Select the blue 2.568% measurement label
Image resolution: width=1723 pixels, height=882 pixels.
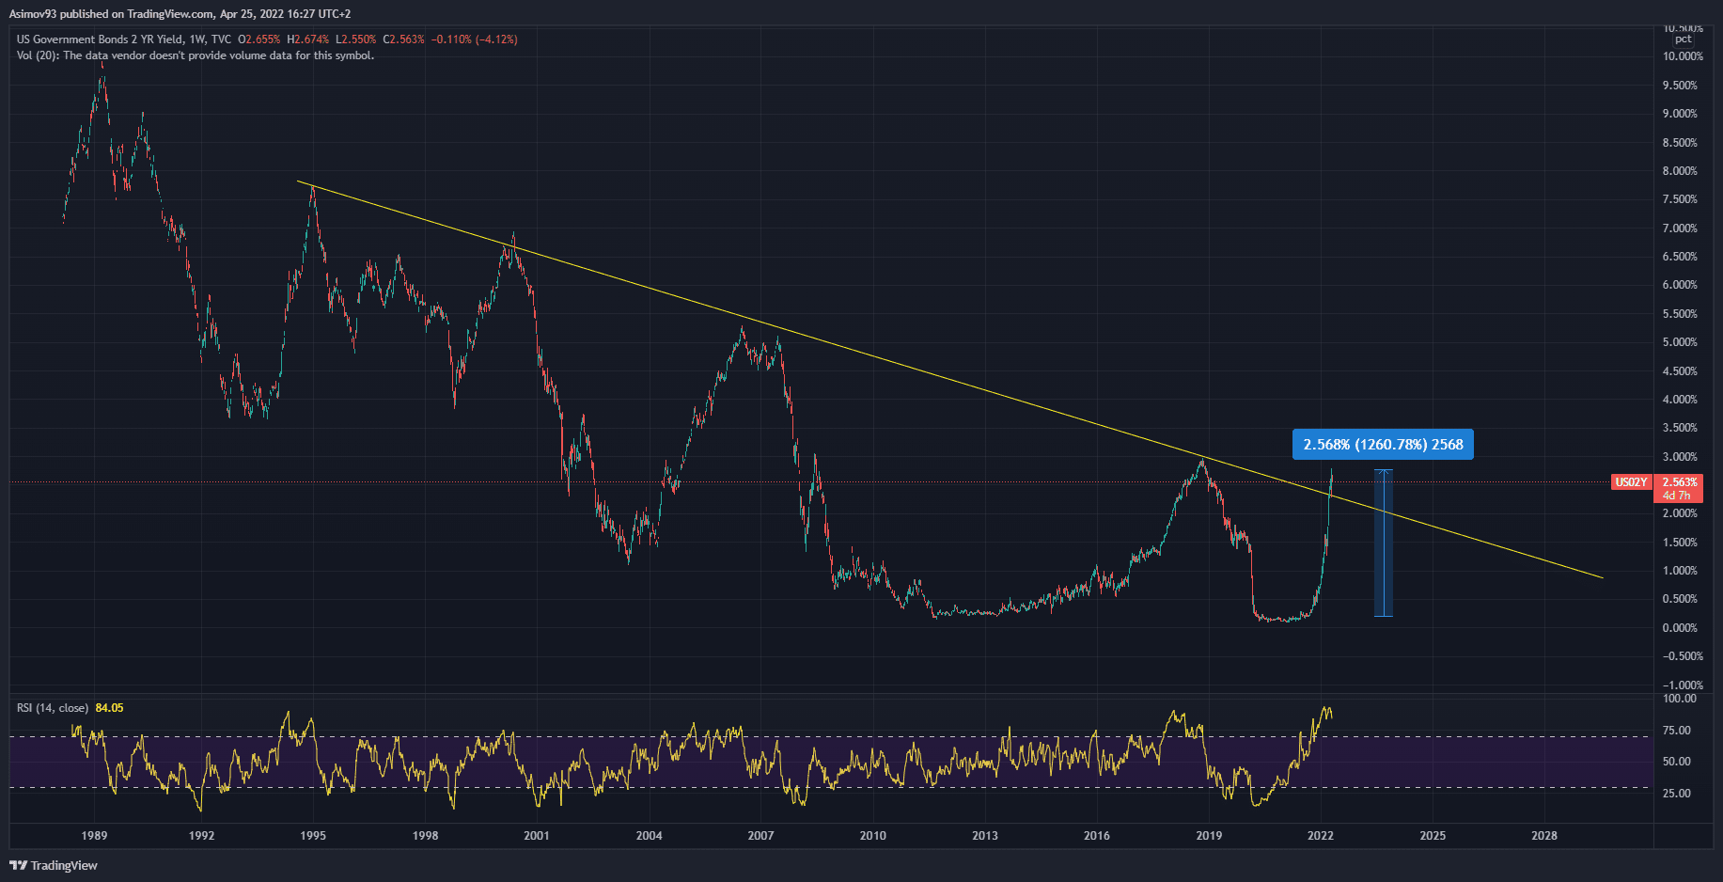point(1383,445)
